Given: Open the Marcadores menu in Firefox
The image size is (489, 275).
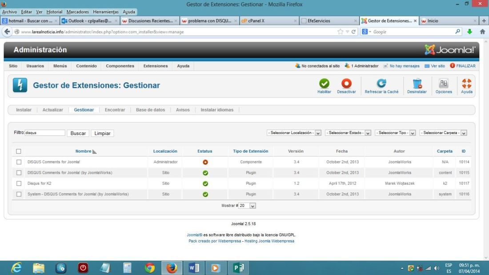Looking at the screenshot, I should [78, 12].
